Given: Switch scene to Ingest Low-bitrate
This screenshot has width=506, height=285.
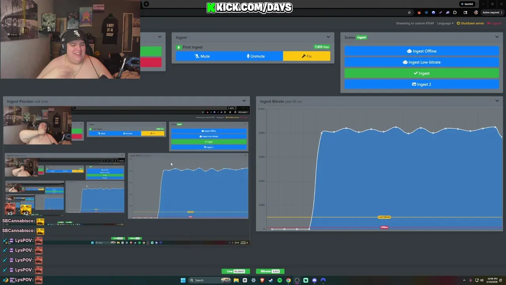Looking at the screenshot, I should click(x=421, y=62).
